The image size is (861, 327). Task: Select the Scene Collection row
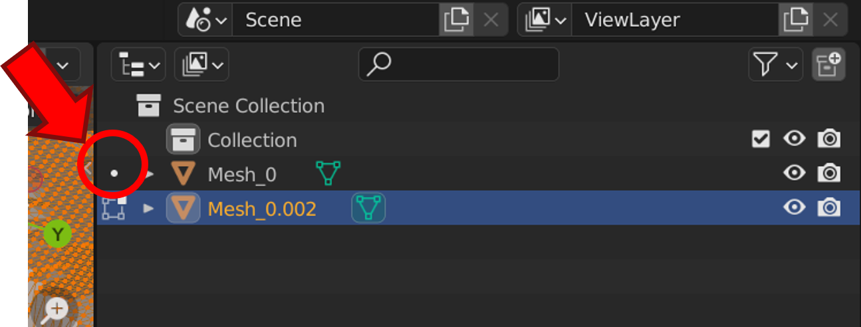pos(248,106)
